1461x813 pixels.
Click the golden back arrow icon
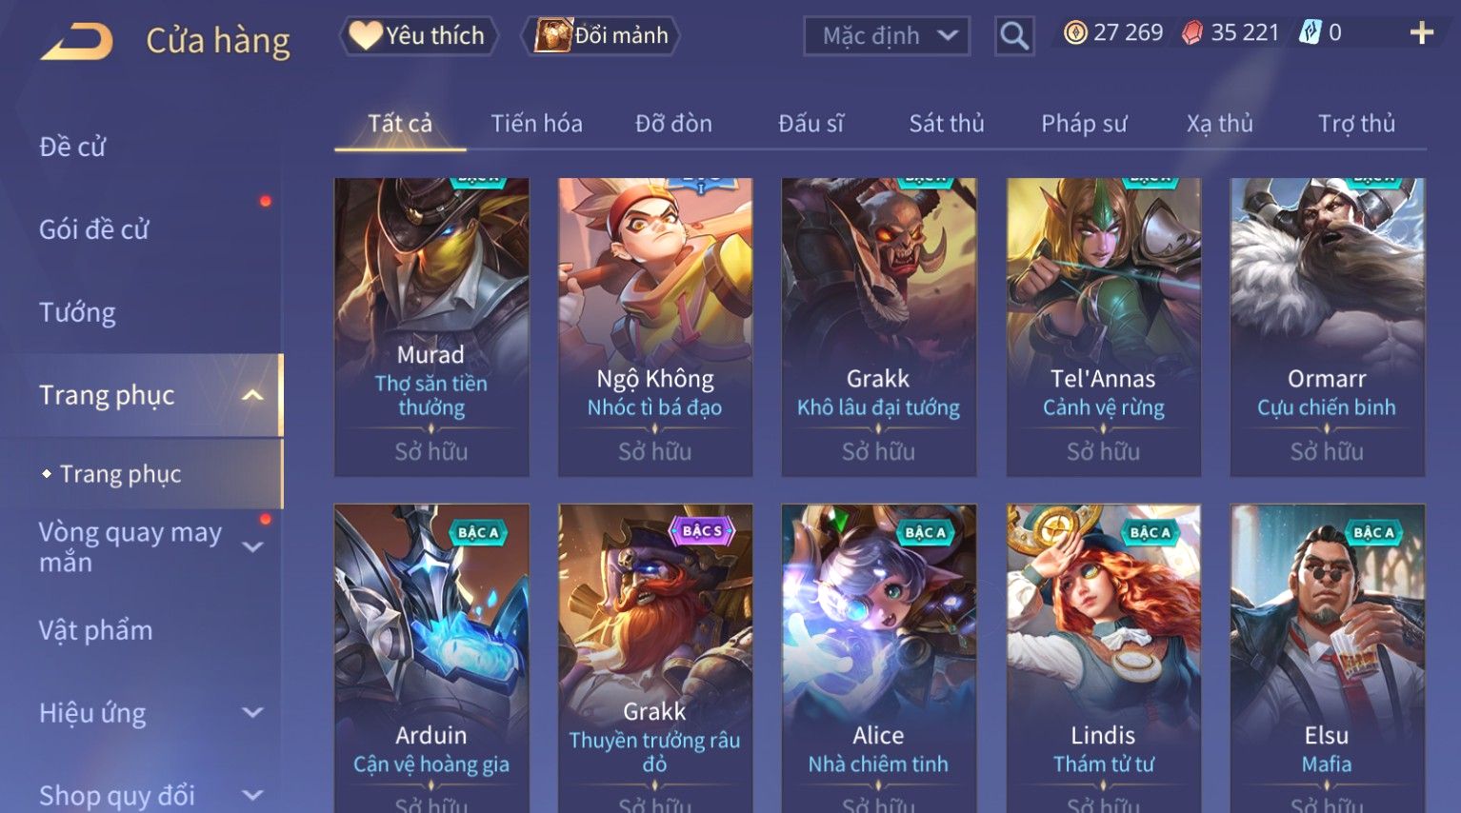76,42
